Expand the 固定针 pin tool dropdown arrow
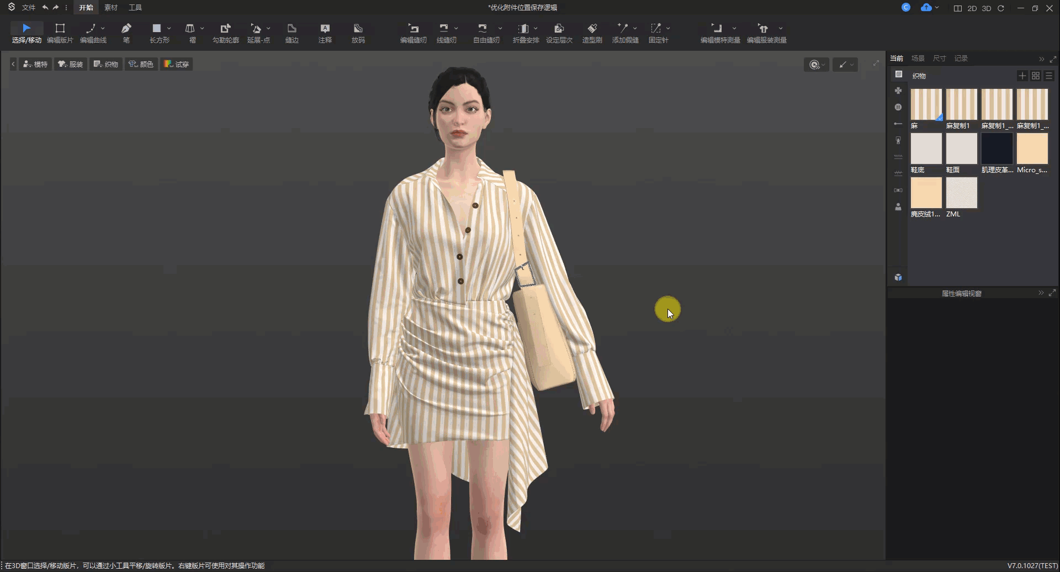Screen dimensions: 1060x572 (x=668, y=28)
